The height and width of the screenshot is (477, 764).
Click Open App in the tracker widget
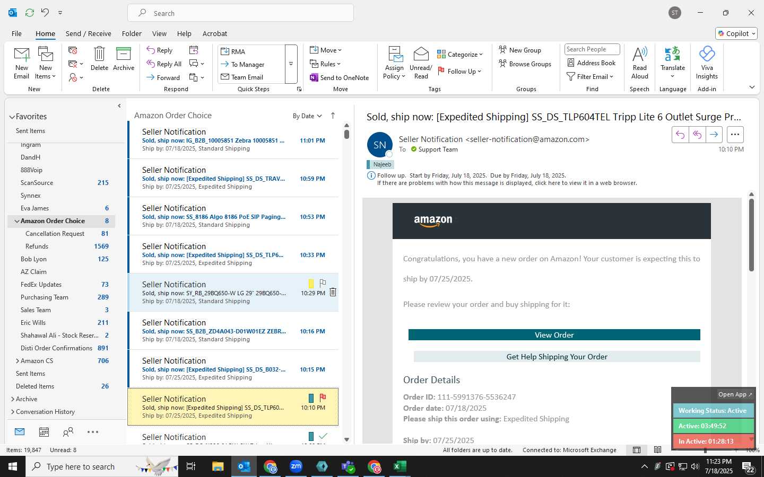pos(735,394)
